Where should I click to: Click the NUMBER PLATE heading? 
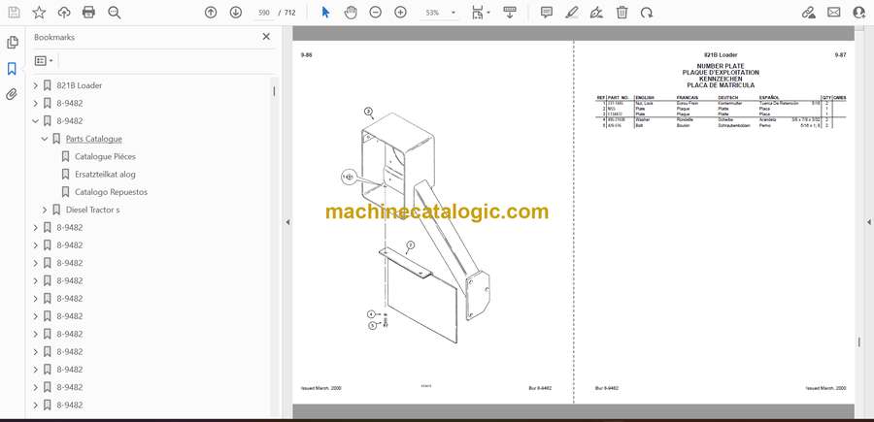point(721,66)
